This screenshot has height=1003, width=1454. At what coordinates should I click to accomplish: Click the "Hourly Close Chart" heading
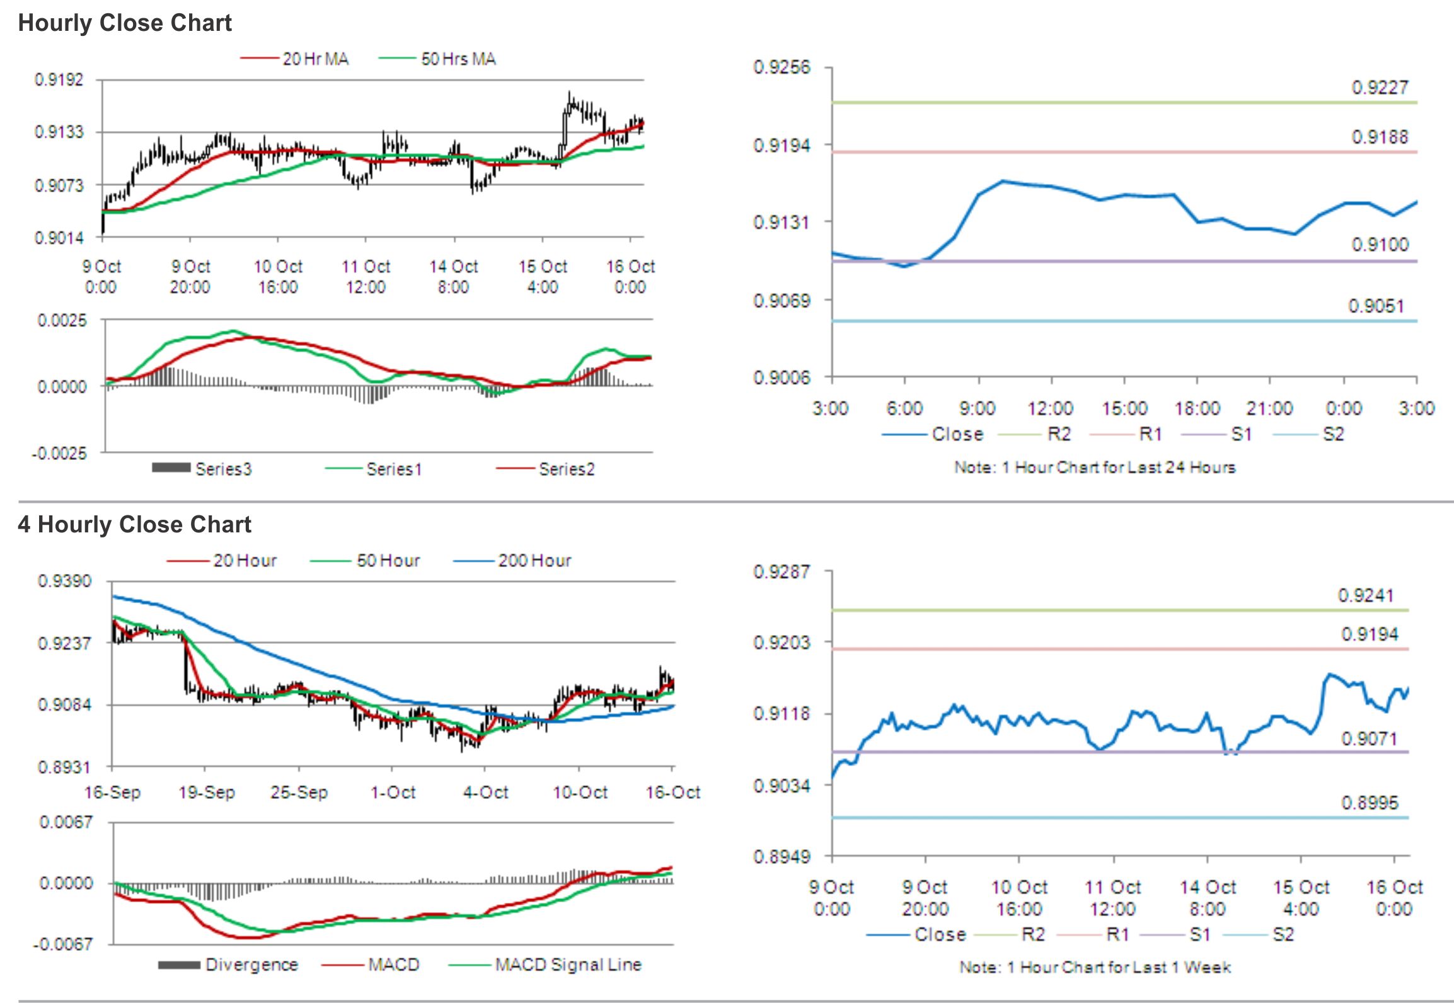pos(125,23)
